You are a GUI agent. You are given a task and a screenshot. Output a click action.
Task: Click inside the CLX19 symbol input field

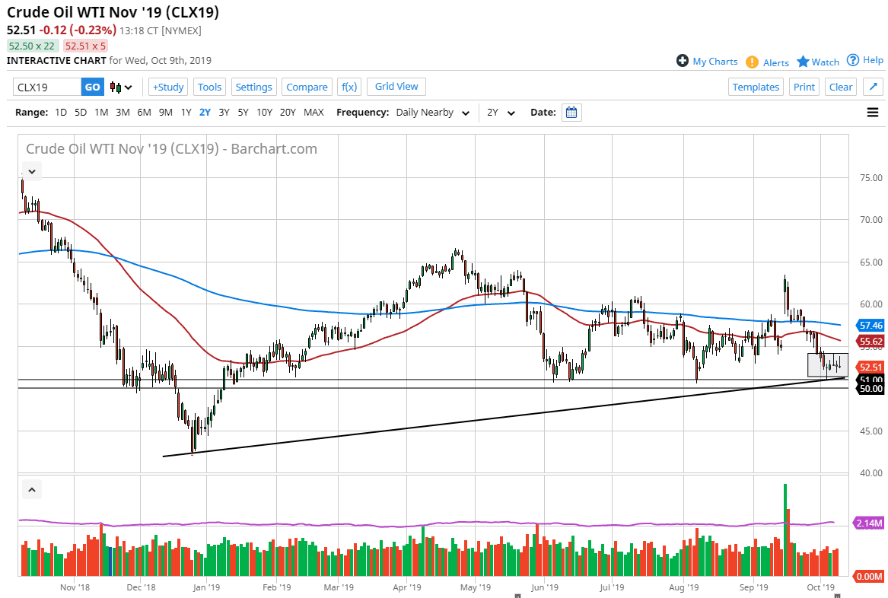[47, 87]
